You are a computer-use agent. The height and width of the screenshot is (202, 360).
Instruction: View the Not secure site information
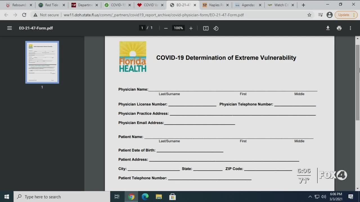pos(46,15)
